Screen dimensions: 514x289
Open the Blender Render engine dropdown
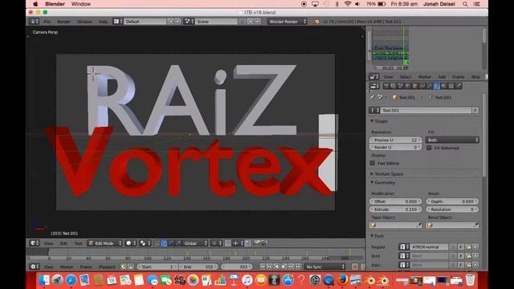point(287,22)
